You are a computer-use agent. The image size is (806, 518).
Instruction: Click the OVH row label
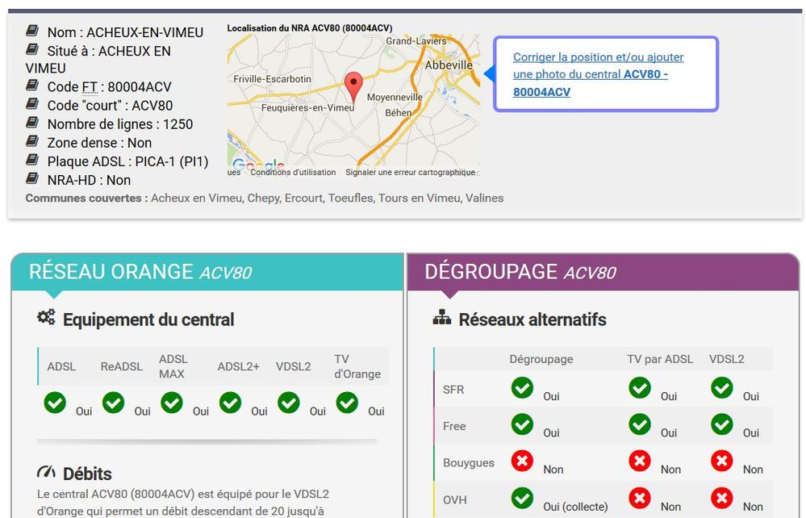(x=455, y=499)
